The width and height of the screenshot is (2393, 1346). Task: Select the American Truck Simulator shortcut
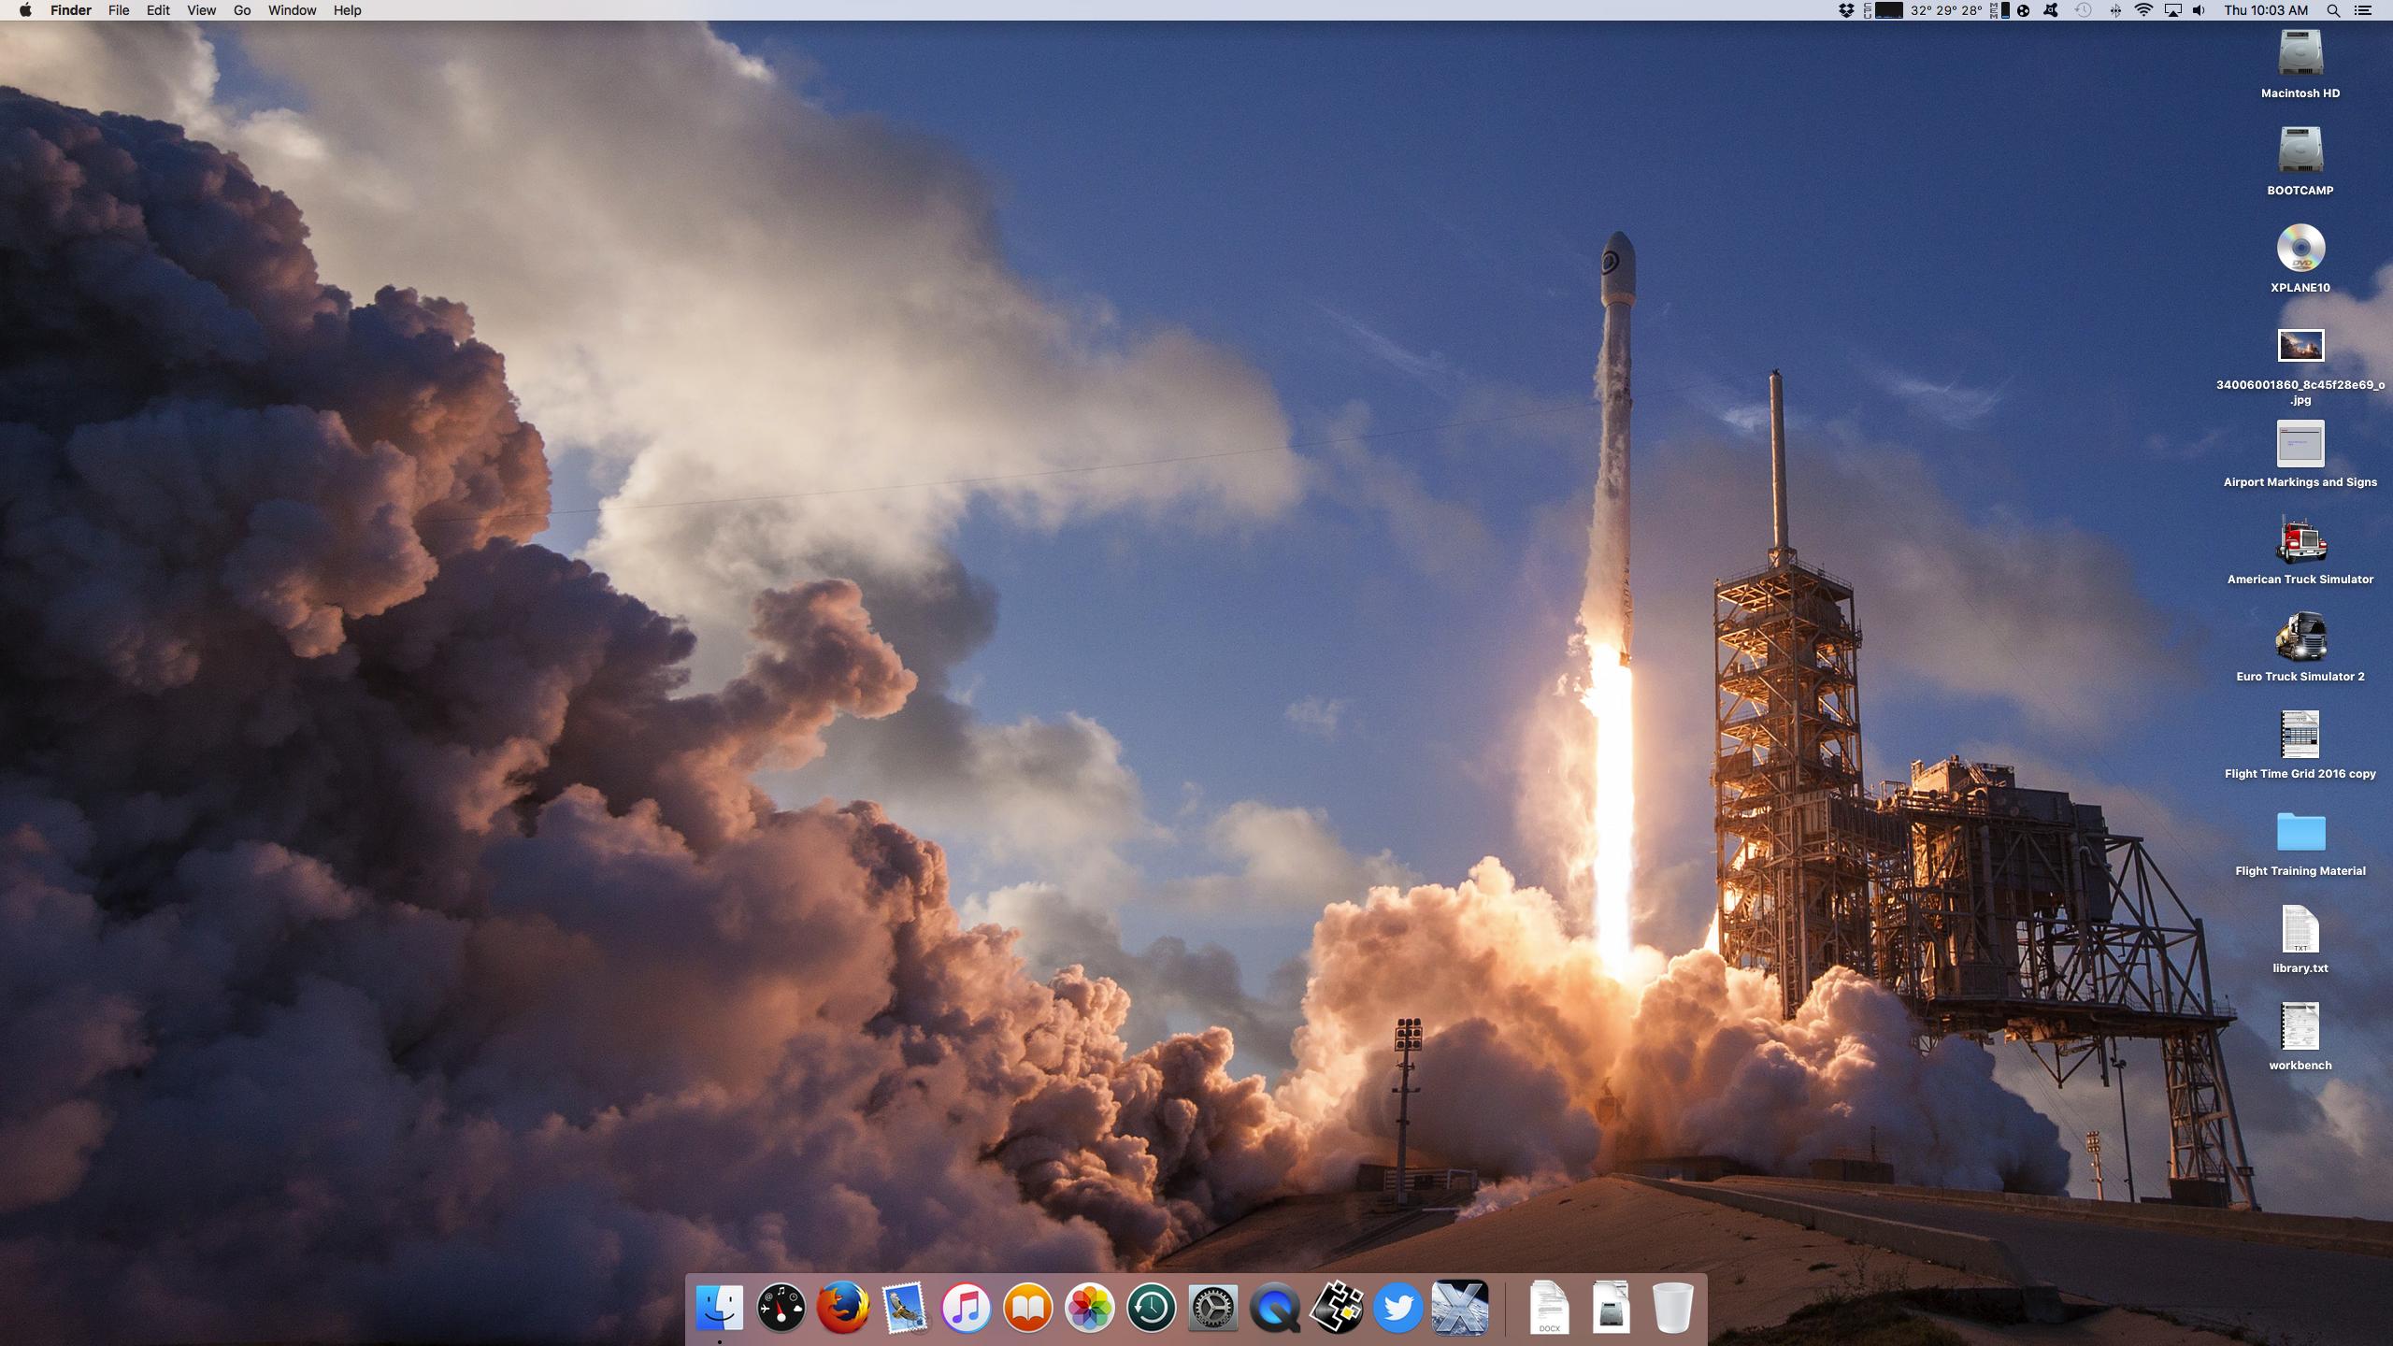[x=2300, y=539]
